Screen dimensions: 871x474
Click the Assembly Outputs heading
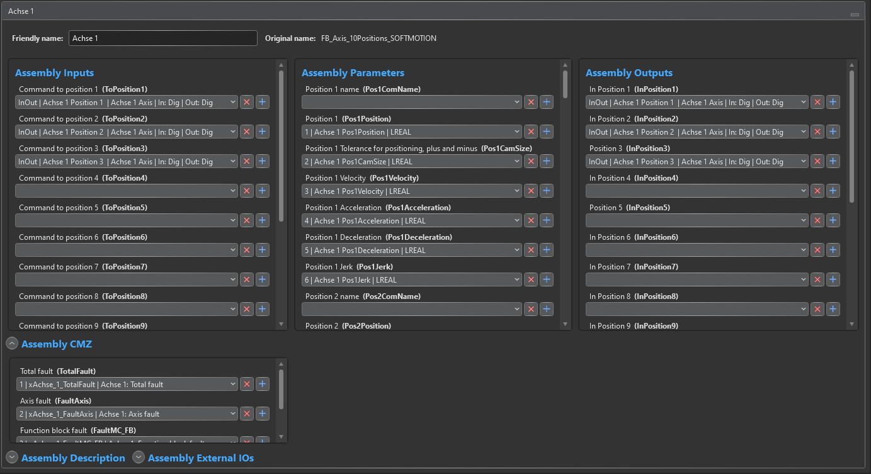(x=629, y=72)
